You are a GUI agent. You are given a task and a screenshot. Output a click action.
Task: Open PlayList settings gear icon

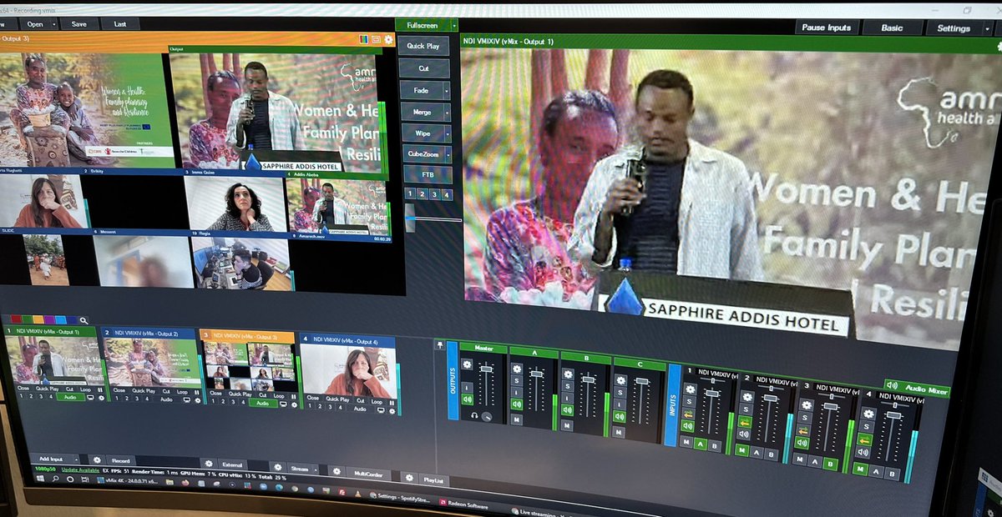[409, 477]
